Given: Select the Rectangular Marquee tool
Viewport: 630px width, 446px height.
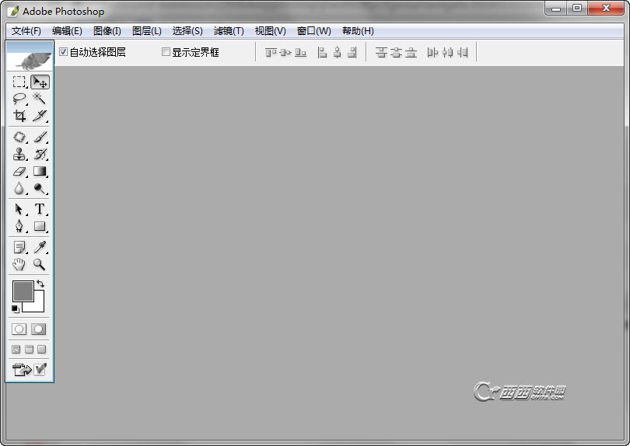Looking at the screenshot, I should click(x=19, y=82).
